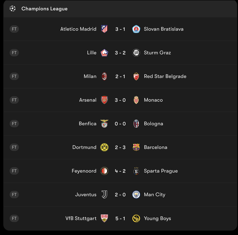Click the 5 - 1 Stuttgart match score
238x235 pixels.
[120, 218]
